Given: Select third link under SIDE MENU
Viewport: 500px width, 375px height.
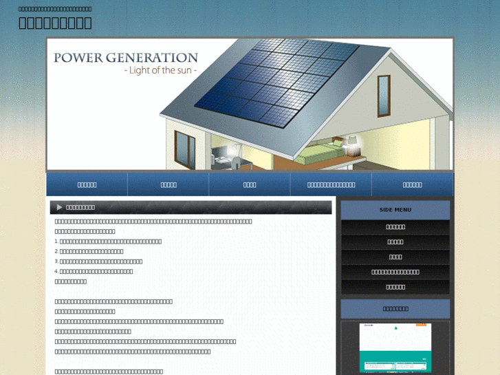Looking at the screenshot, I should pyautogui.click(x=395, y=257).
